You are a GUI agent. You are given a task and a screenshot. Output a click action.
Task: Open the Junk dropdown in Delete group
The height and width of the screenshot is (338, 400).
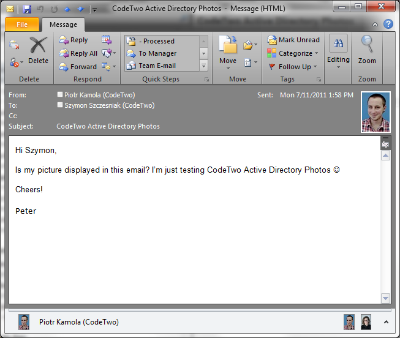16,62
